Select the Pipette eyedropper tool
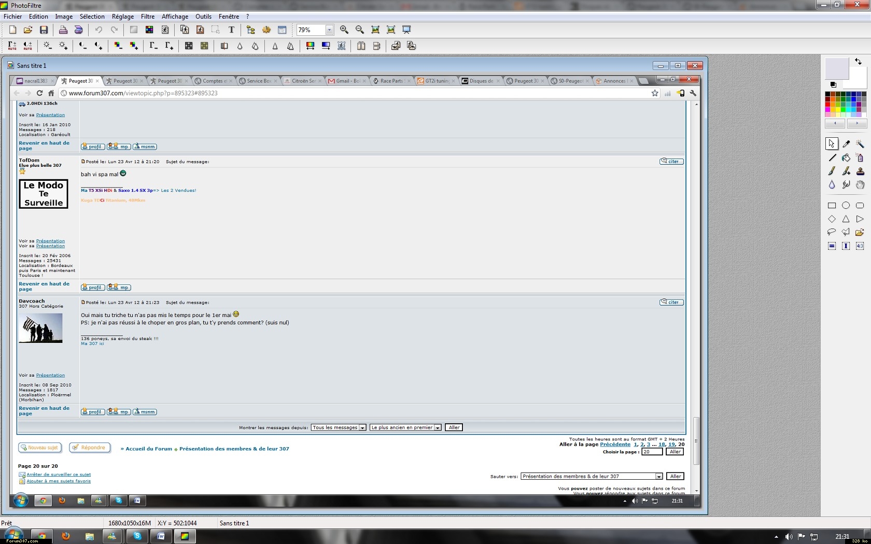The image size is (871, 544). pos(846,144)
